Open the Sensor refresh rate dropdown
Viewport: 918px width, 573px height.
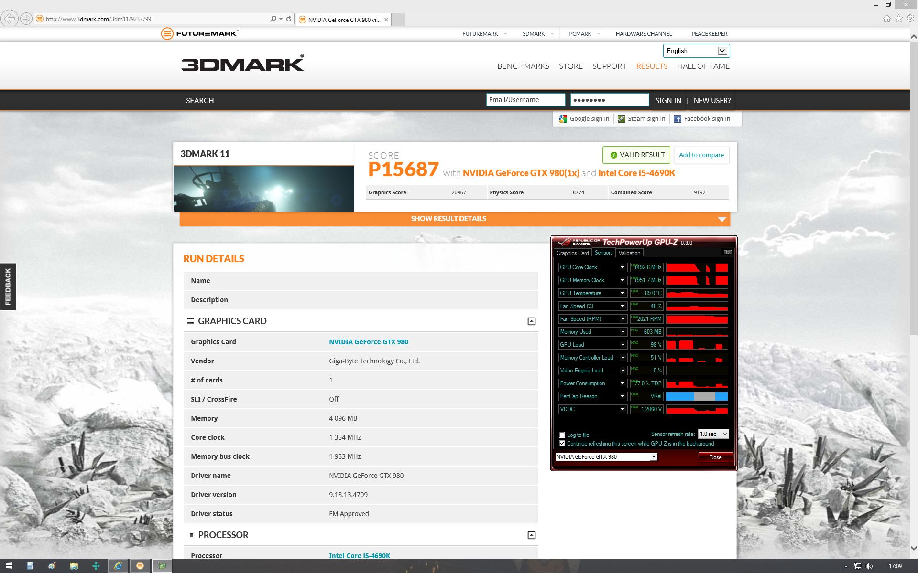click(713, 434)
